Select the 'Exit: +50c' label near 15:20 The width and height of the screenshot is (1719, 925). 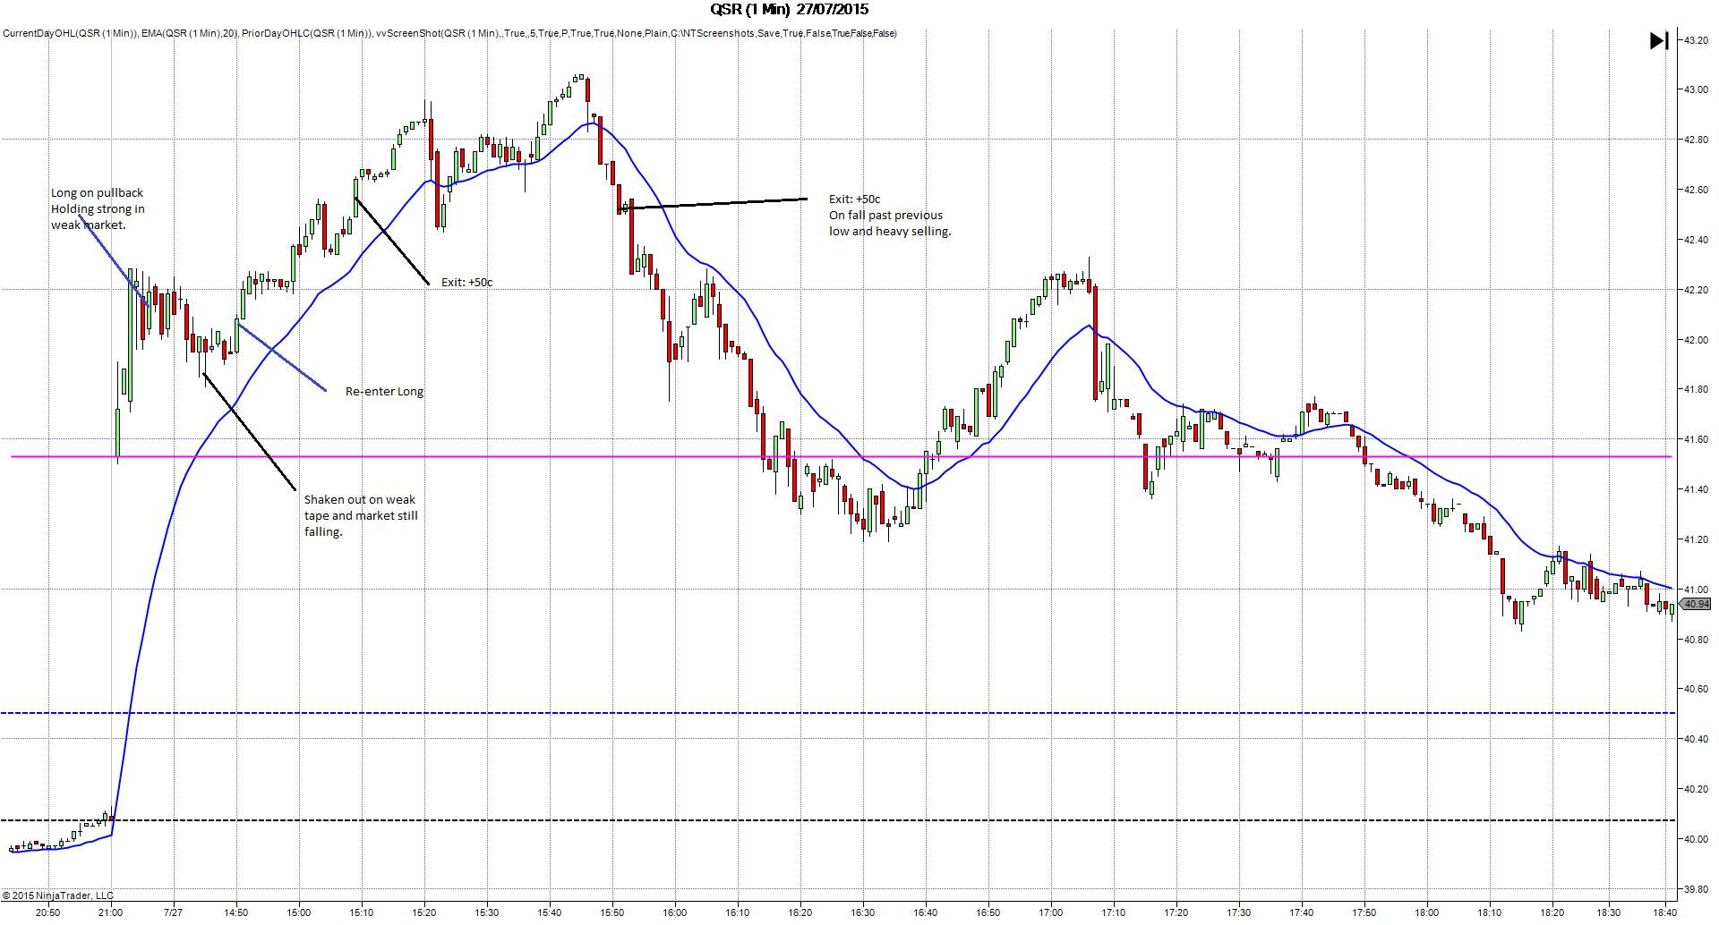[x=466, y=283]
